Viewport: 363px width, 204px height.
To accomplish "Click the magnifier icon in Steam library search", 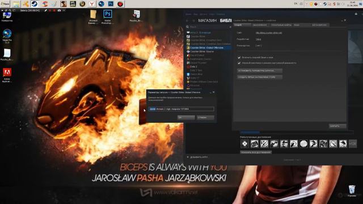I will [x=188, y=27].
